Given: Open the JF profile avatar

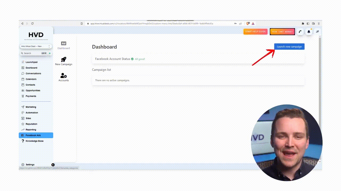Looking at the screenshot, I should [317, 32].
